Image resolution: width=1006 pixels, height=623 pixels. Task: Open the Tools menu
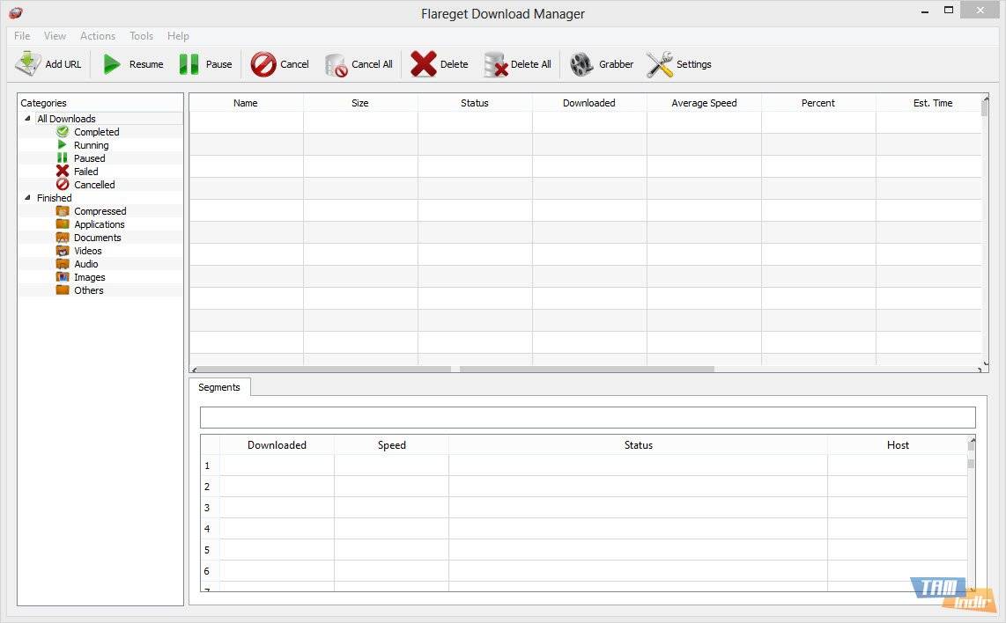141,36
